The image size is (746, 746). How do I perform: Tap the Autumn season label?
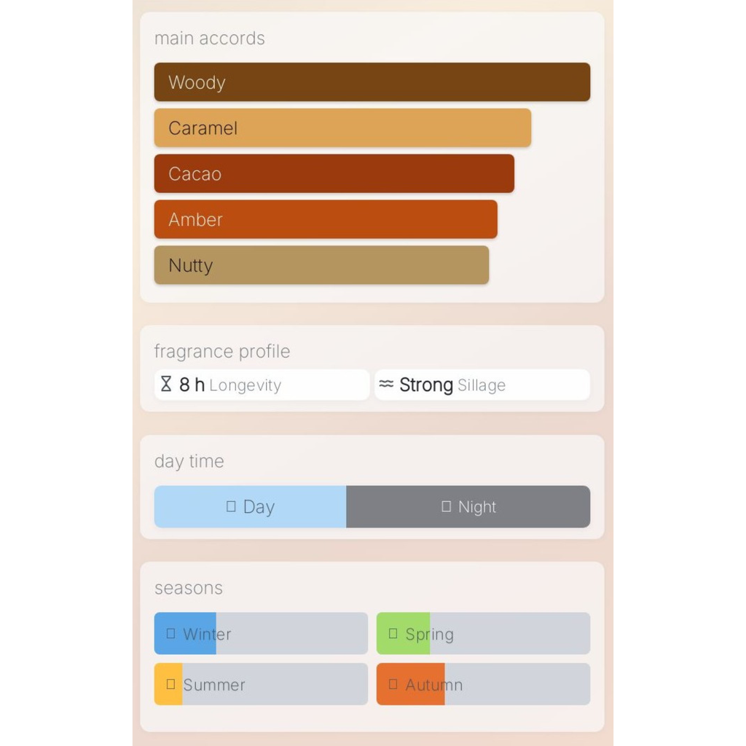433,685
